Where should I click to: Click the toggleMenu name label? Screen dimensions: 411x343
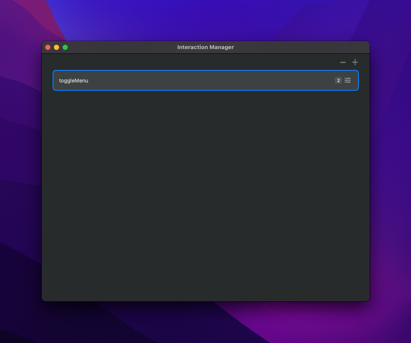[x=73, y=80]
